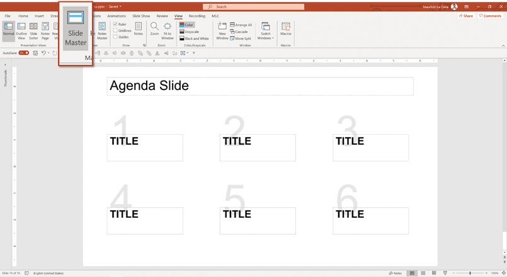Switch to Reading View from status bar
The image size is (507, 277).
point(434,273)
